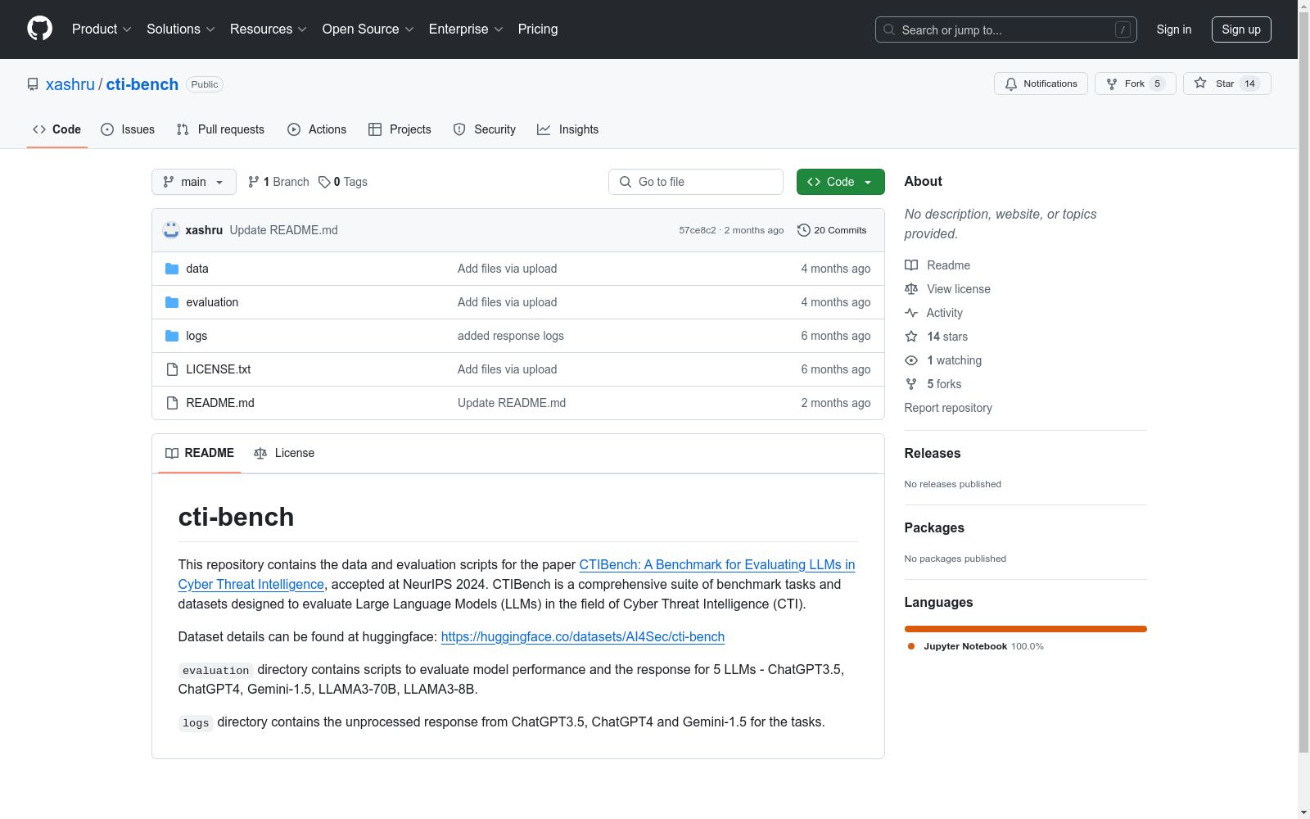Open commit hash 57ce8c2
The width and height of the screenshot is (1310, 819).
click(x=698, y=230)
